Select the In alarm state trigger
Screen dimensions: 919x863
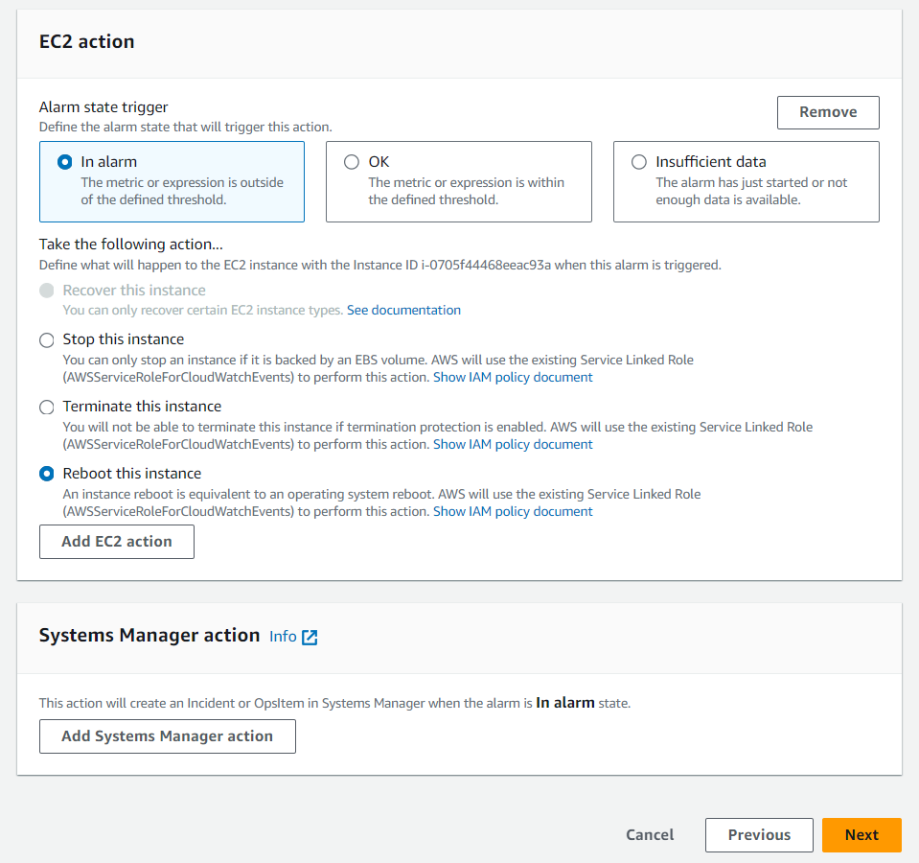point(65,162)
